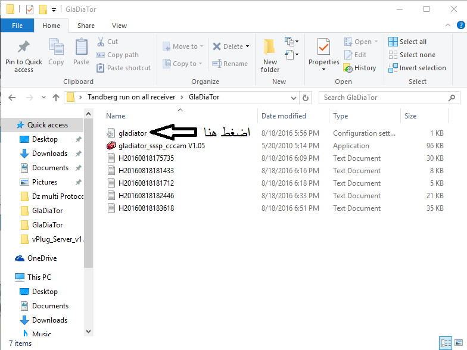Switch to Large icons view in status bar

click(x=459, y=343)
